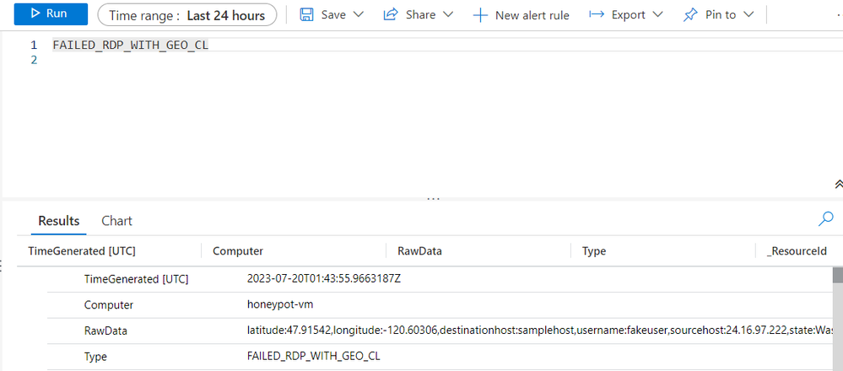Open the toolbar overflow ellipsis
The width and height of the screenshot is (843, 371).
tap(840, 15)
